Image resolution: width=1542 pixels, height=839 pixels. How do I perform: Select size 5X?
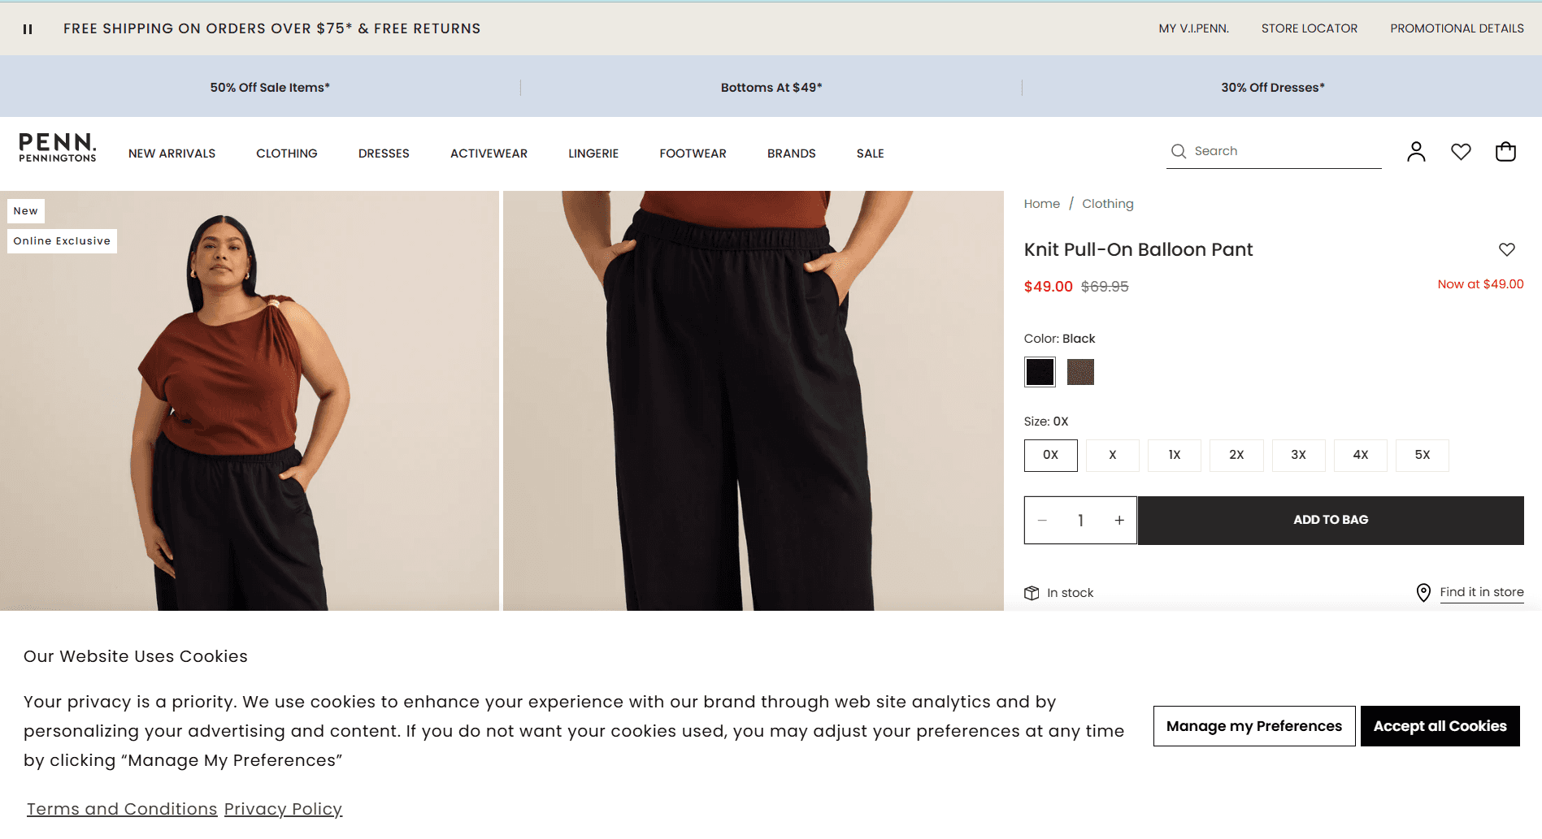click(1422, 456)
